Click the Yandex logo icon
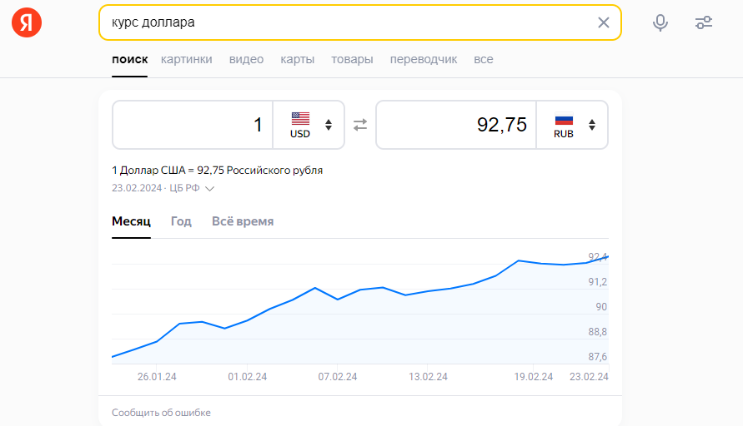743x426 pixels. coord(26,22)
